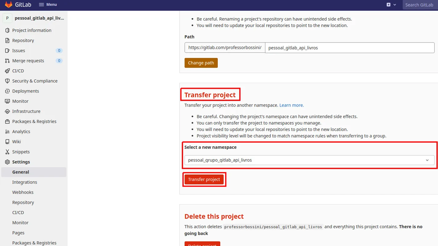Click the project avatar letter P

[8, 18]
